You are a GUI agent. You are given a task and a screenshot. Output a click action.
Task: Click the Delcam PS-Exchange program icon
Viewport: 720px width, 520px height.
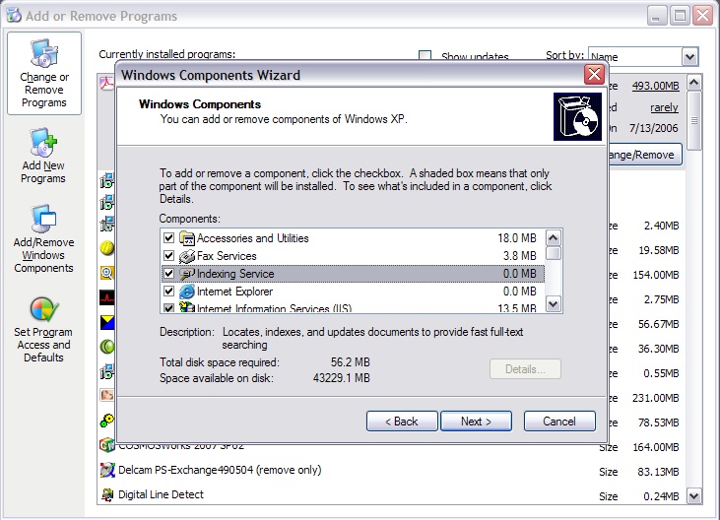click(x=107, y=470)
